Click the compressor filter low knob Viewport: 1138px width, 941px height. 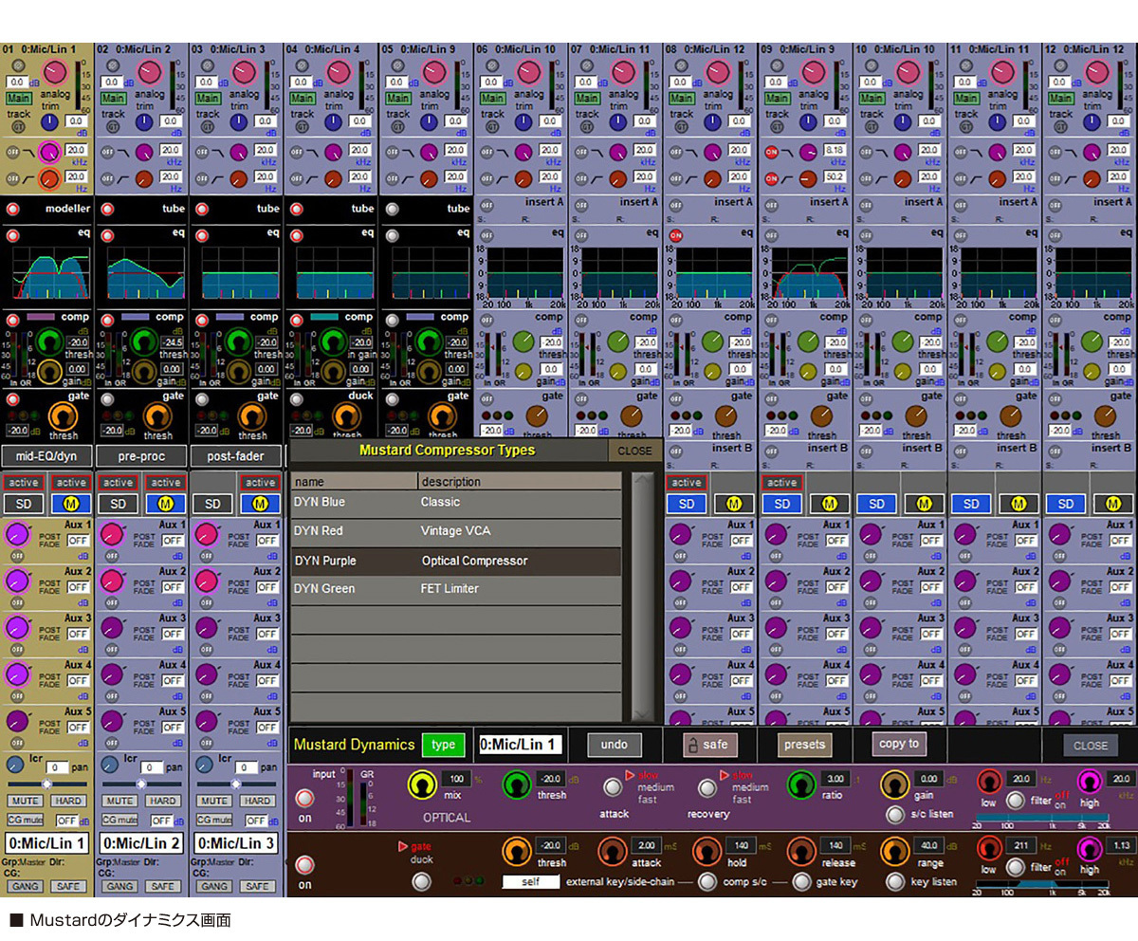(x=989, y=783)
